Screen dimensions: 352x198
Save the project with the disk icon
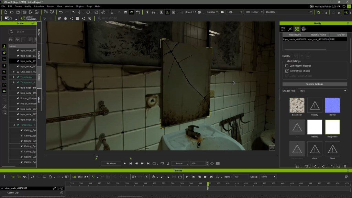[x=18, y=12]
